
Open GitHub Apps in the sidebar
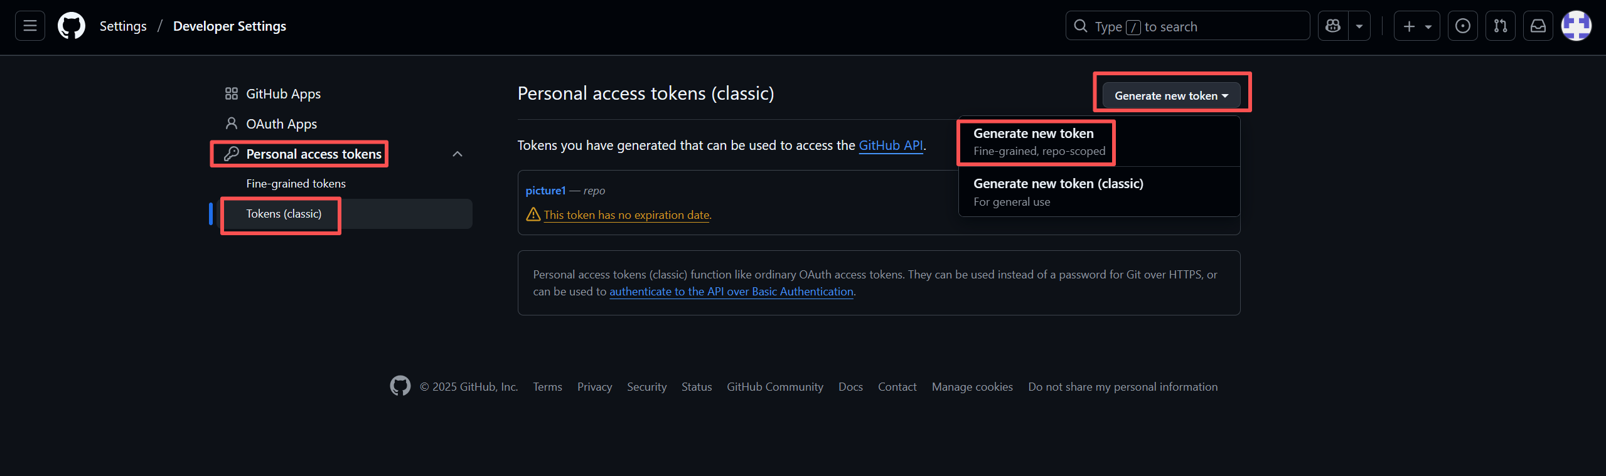coord(283,94)
